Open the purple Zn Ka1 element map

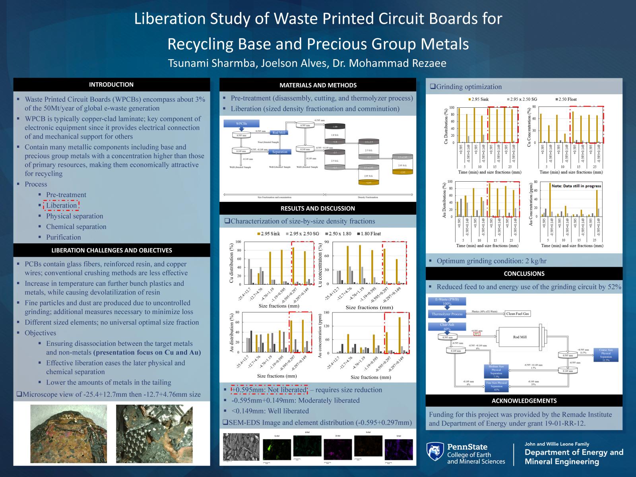(337, 449)
